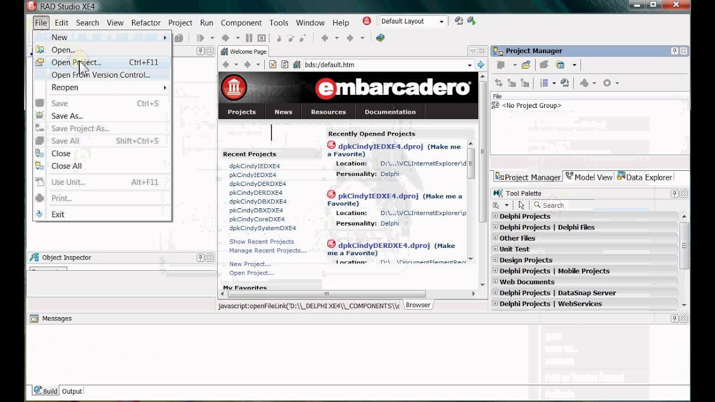
Task: Open the Reopen submenu in File menu
Action: click(x=102, y=87)
